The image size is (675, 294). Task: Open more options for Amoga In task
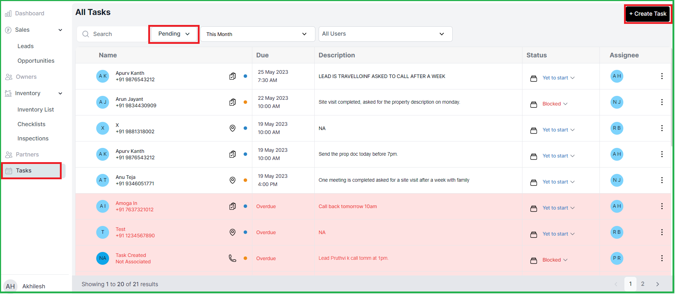pyautogui.click(x=662, y=206)
